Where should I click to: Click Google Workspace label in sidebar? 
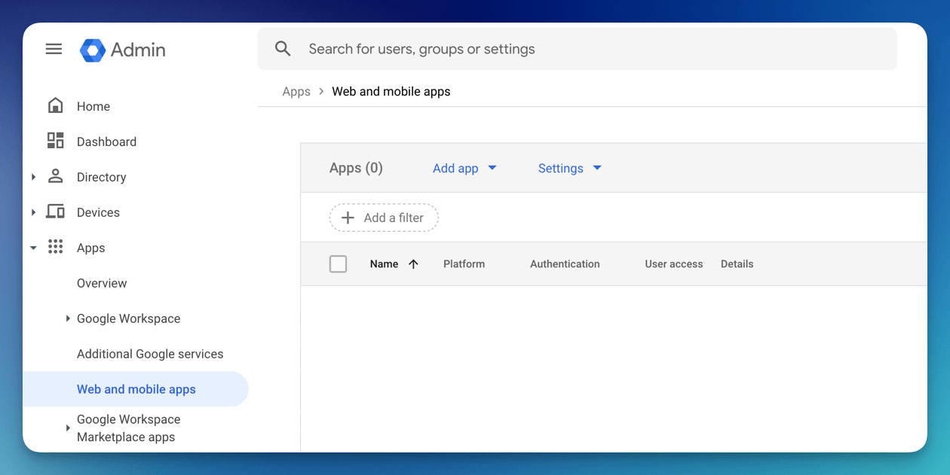128,318
